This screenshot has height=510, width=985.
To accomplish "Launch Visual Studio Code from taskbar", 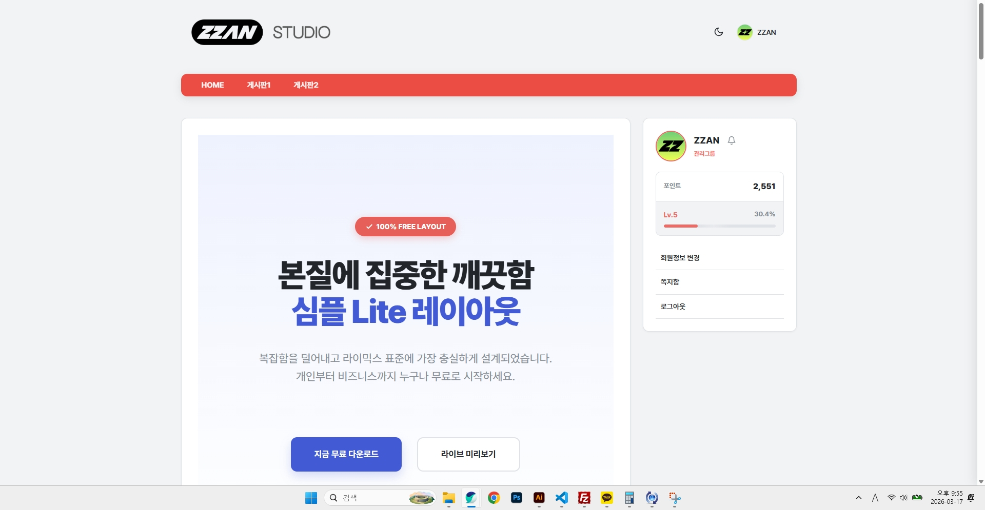I will [562, 498].
